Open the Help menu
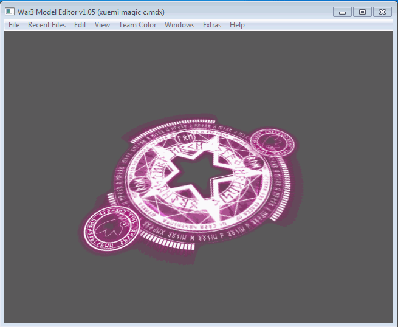The image size is (398, 327). (x=237, y=25)
